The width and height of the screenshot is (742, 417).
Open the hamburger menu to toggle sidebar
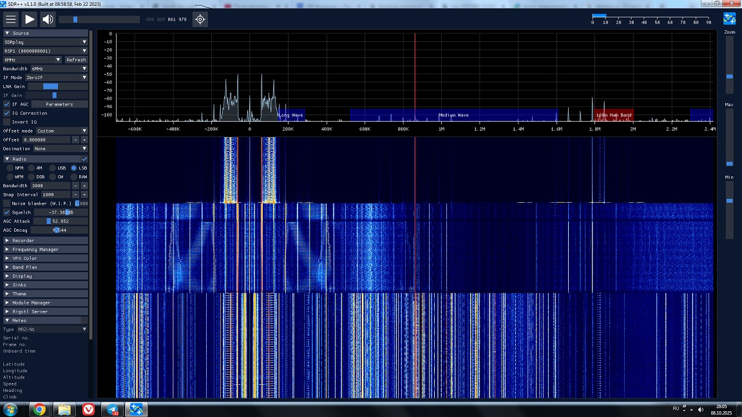(x=10, y=19)
